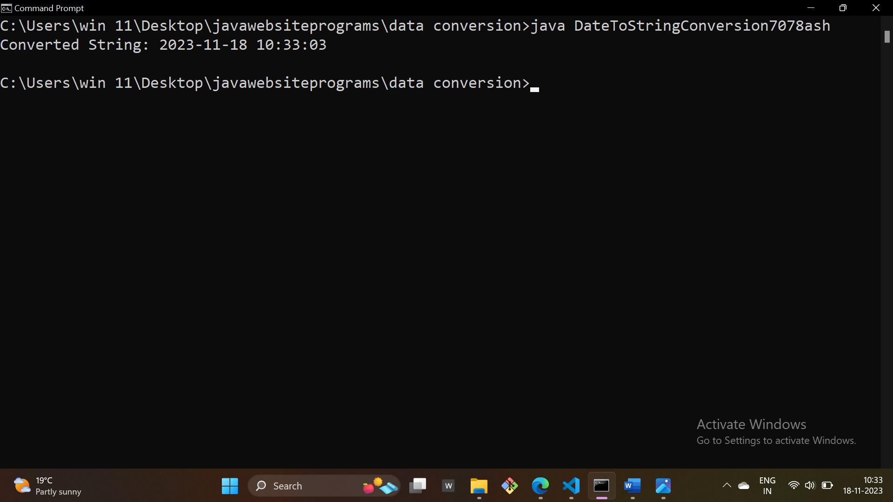Open Wi-Fi network quick settings
893x502 pixels.
pyautogui.click(x=793, y=485)
